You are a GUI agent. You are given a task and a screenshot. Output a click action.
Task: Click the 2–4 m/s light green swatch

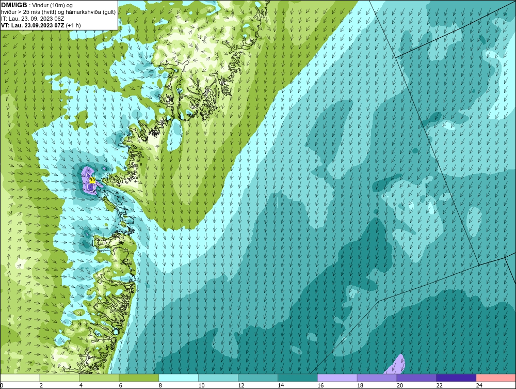[x=59, y=378]
